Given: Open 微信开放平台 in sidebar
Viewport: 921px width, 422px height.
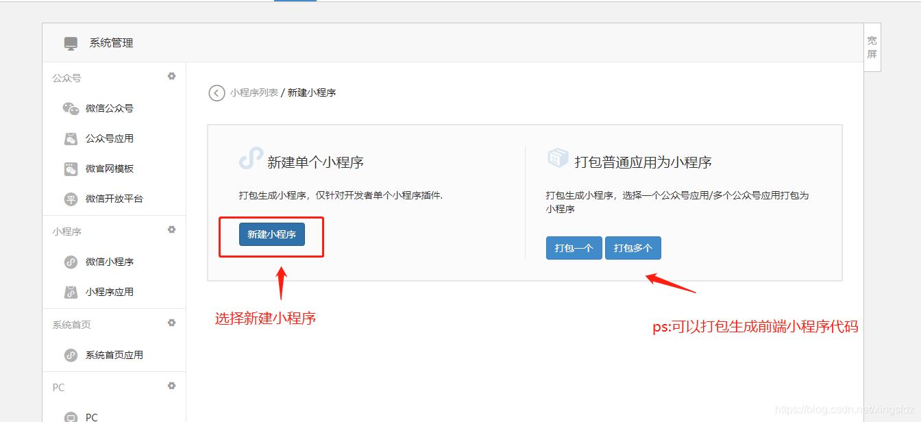Looking at the screenshot, I should pos(114,199).
